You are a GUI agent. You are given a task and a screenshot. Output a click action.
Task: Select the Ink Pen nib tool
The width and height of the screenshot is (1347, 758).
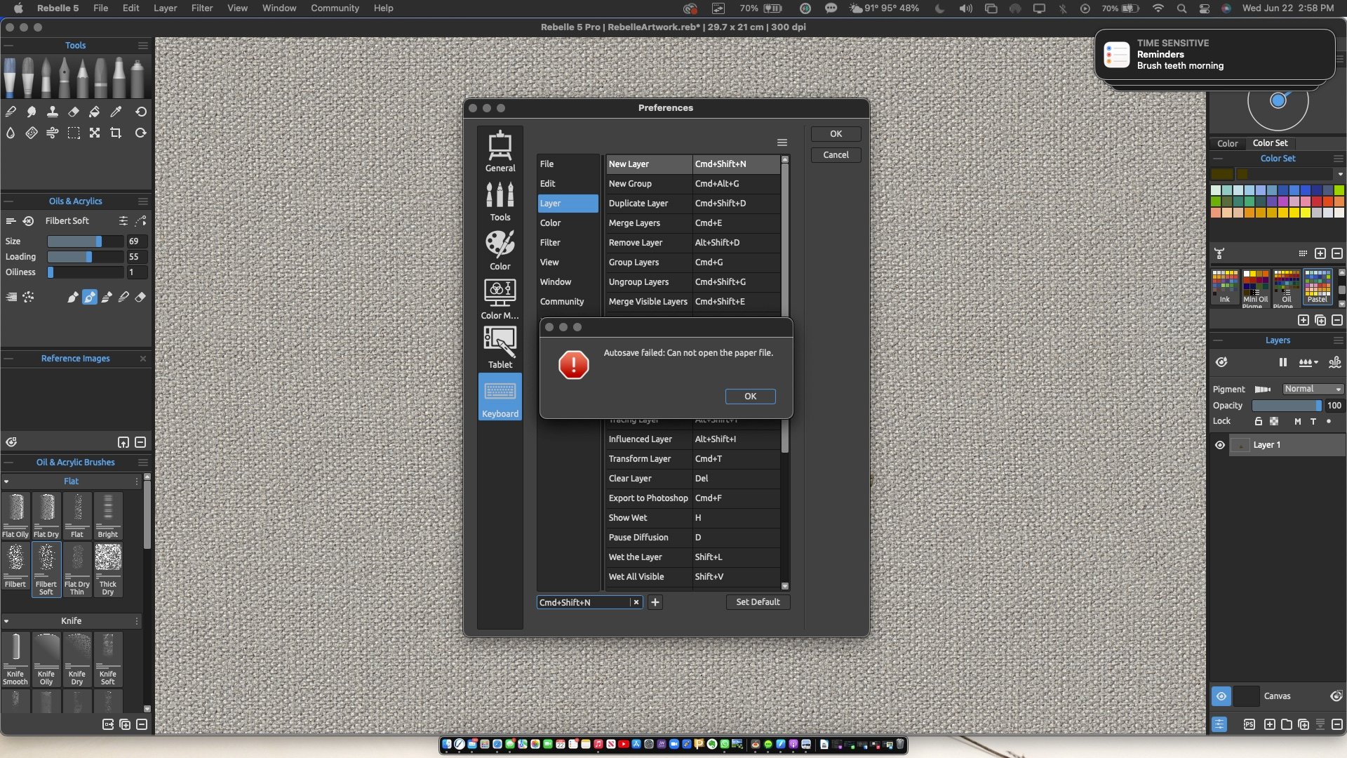(65, 78)
